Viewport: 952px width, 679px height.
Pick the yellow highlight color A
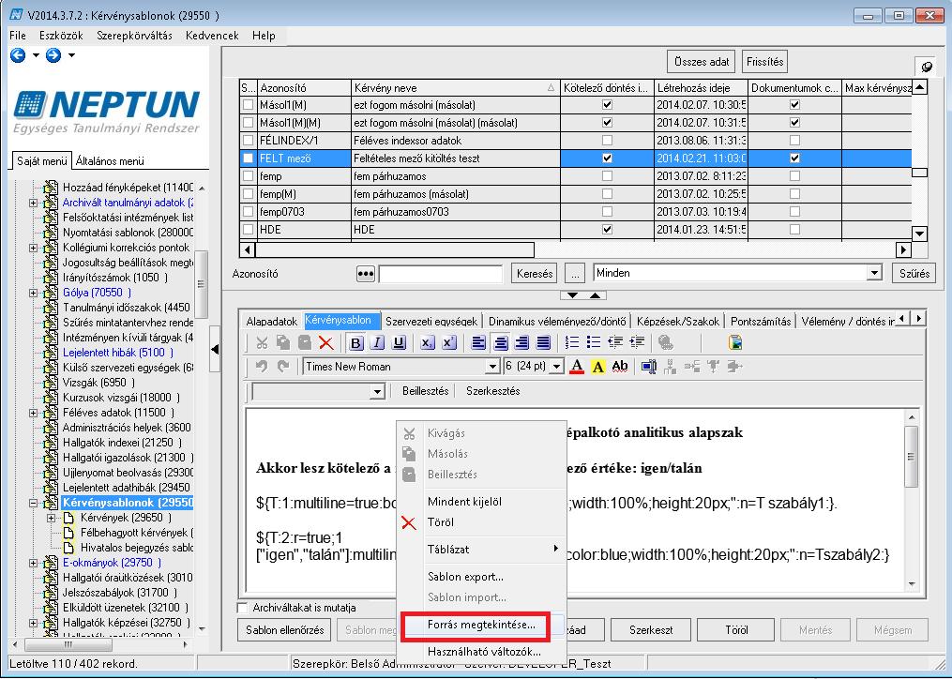point(598,366)
